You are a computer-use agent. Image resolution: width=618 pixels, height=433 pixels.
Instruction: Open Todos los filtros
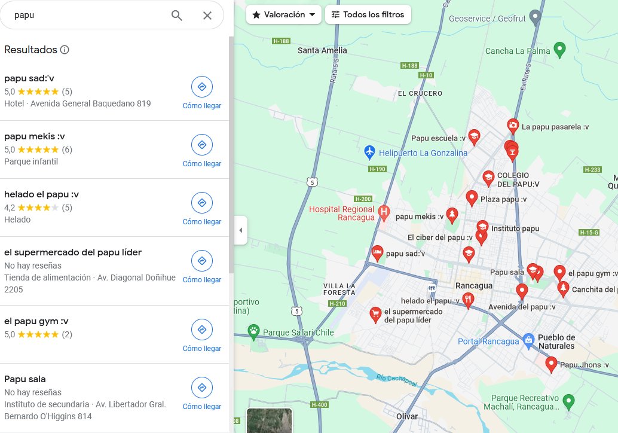click(368, 14)
